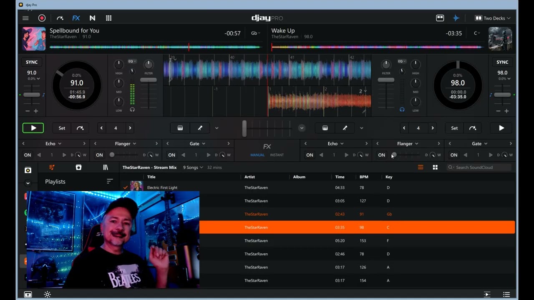Toggle the queue list icon at bottom right

pyautogui.click(x=506, y=295)
